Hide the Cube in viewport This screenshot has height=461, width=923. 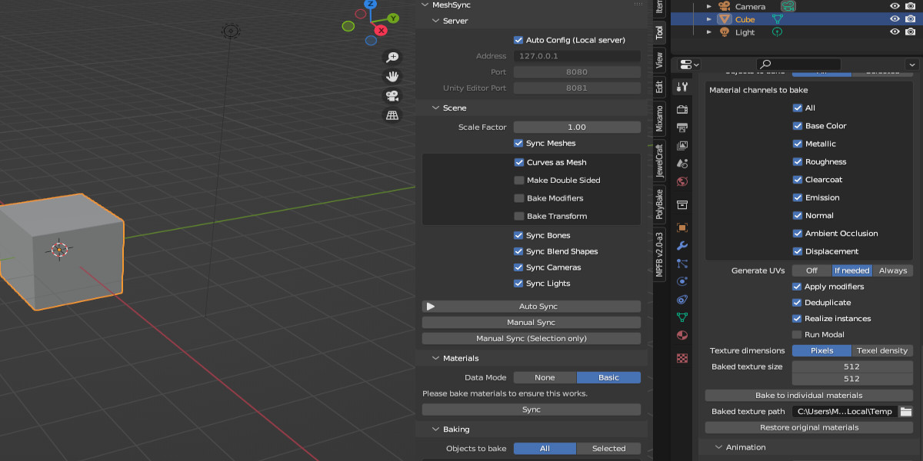(895, 19)
